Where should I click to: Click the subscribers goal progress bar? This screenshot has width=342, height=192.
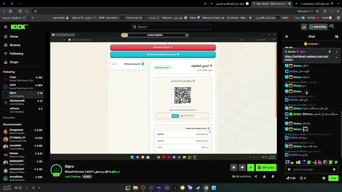click(x=155, y=35)
